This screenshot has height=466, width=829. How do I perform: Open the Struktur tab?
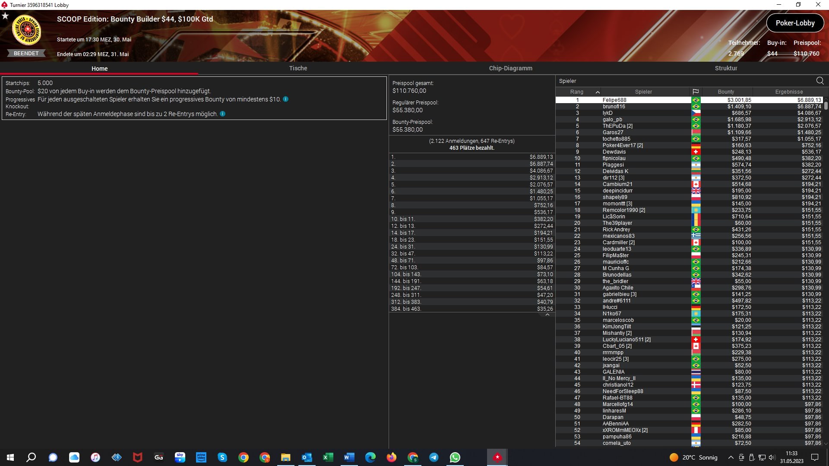[x=726, y=68]
